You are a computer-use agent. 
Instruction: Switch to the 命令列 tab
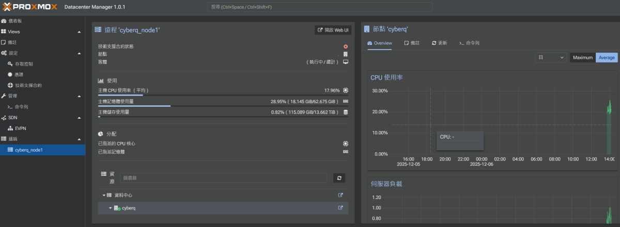tap(469, 43)
